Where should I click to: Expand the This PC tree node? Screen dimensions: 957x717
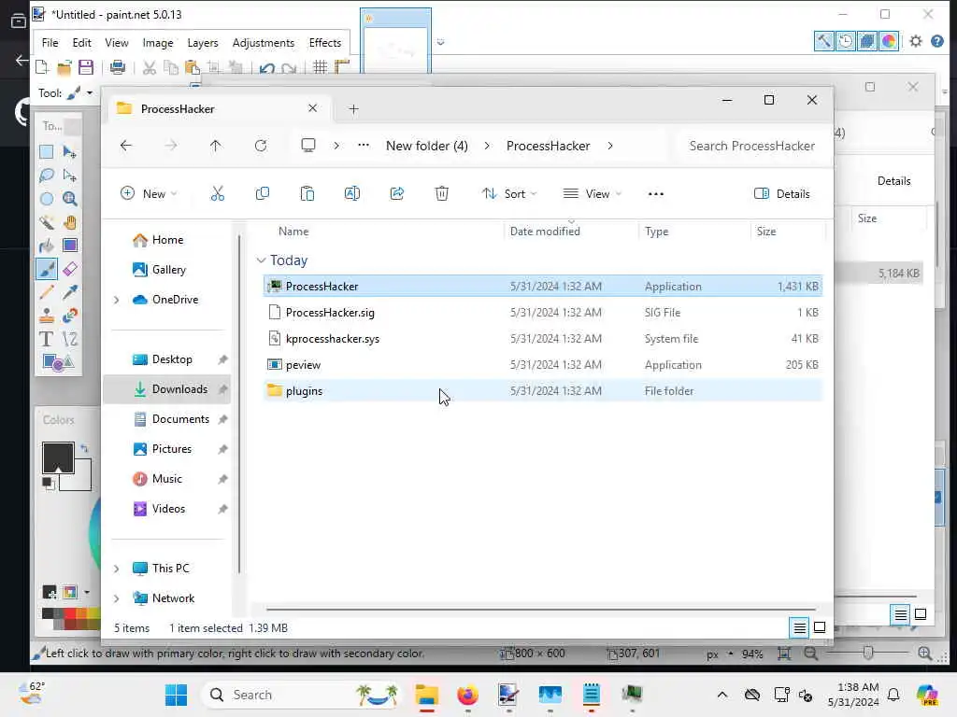(x=117, y=569)
